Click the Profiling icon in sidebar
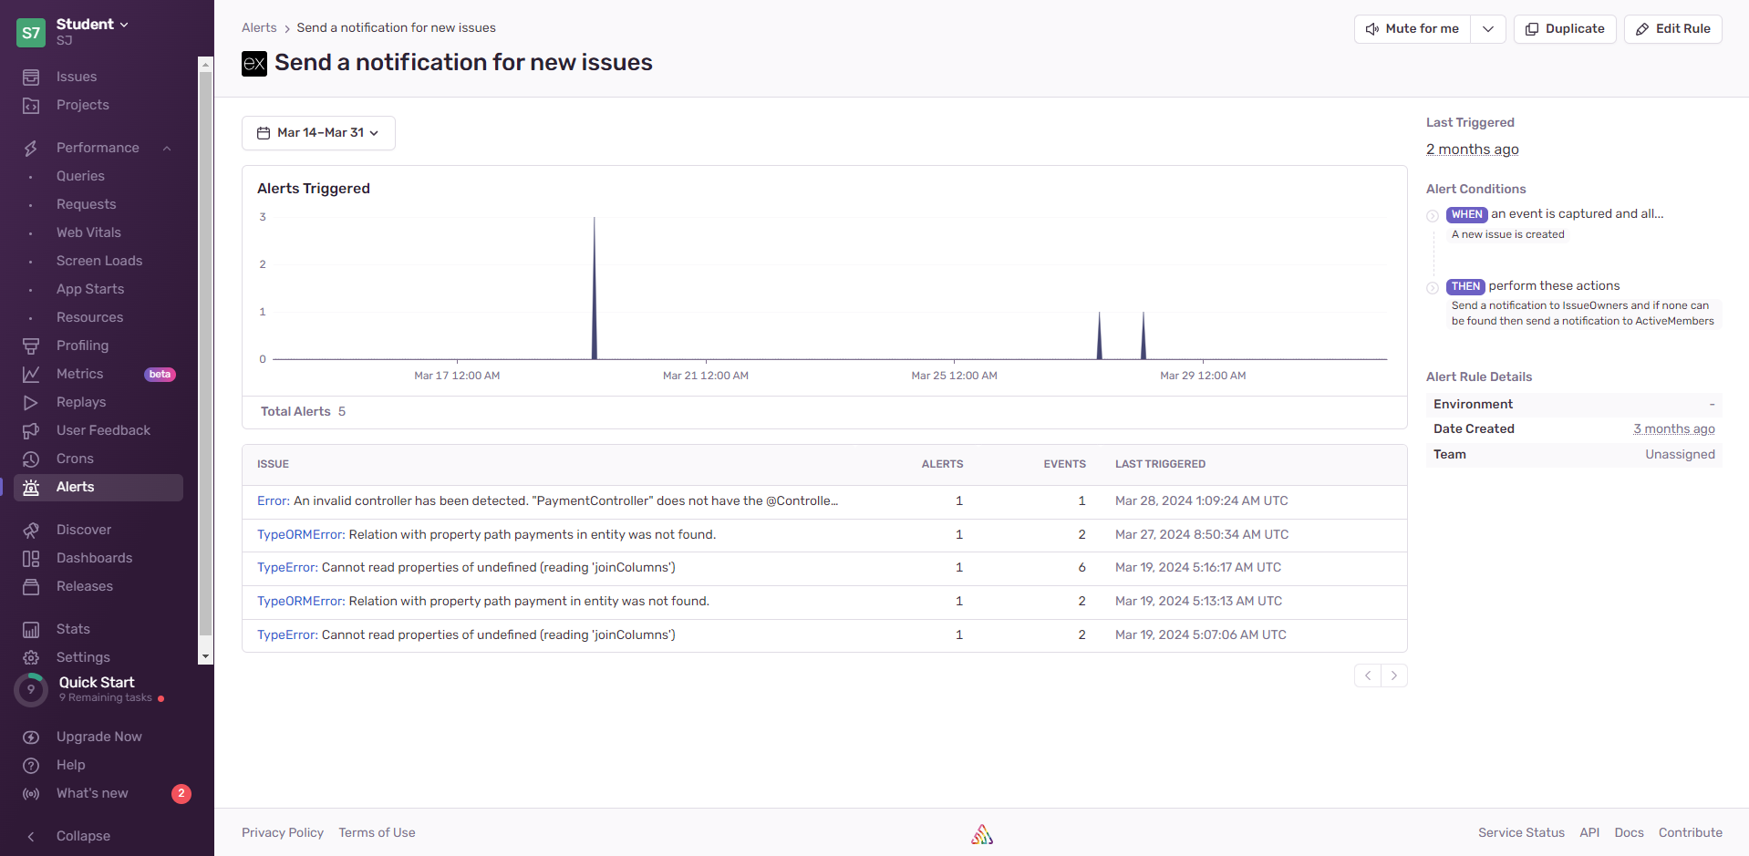1749x856 pixels. tap(31, 346)
